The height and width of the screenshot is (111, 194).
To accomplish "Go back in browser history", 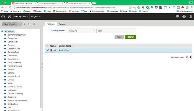I will tap(2, 7).
